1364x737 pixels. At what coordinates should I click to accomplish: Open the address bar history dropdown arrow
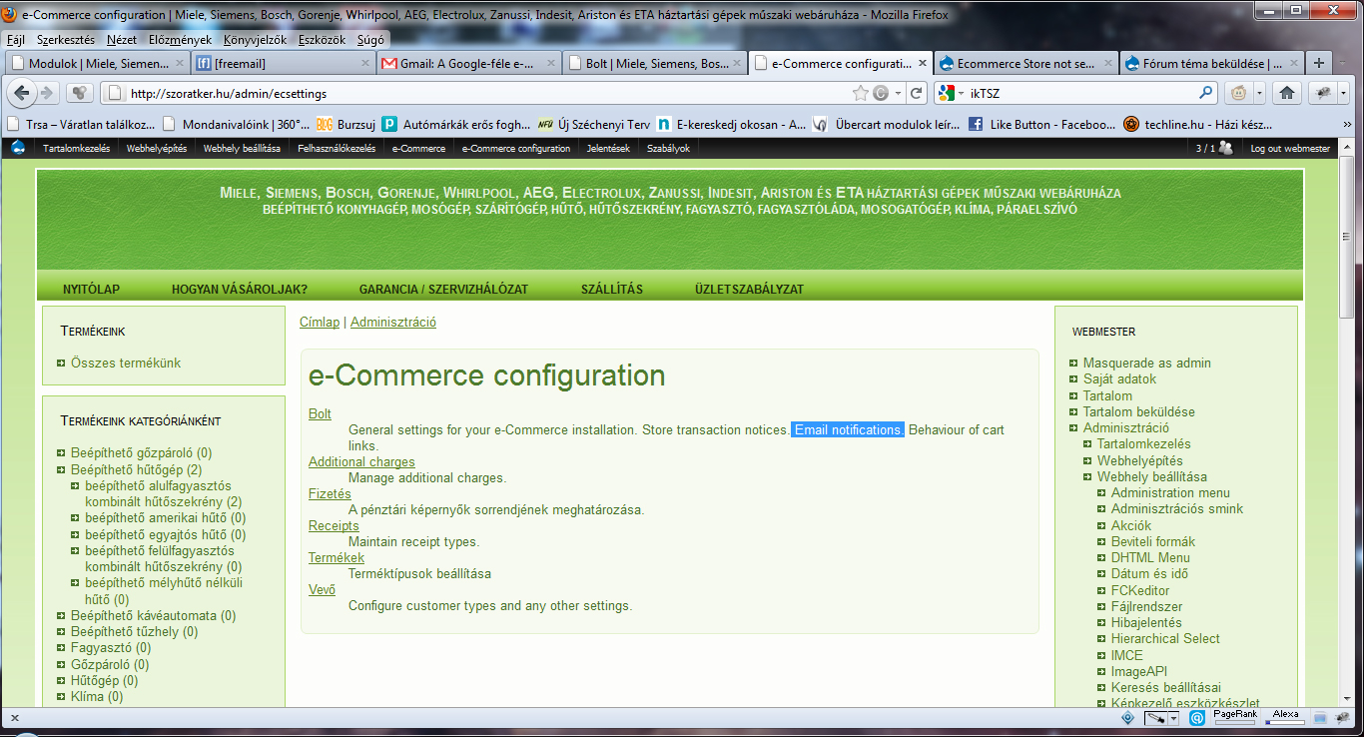(899, 93)
